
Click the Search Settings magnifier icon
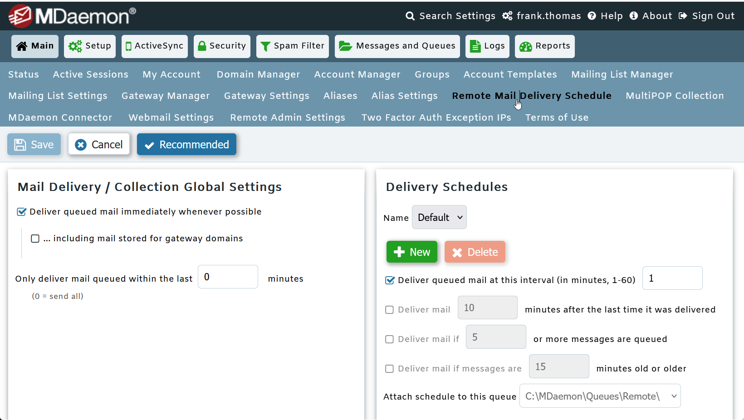(410, 16)
